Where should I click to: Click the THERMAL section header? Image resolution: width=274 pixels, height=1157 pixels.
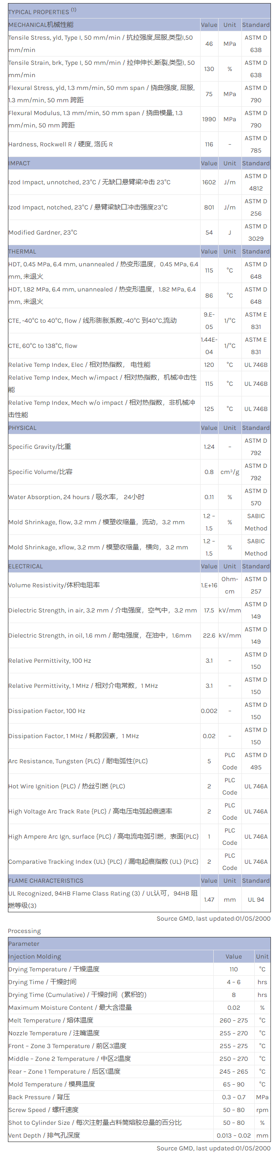click(x=22, y=251)
